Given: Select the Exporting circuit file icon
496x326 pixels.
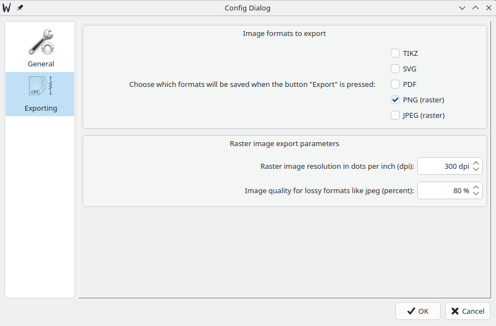Looking at the screenshot, I should click(40, 86).
